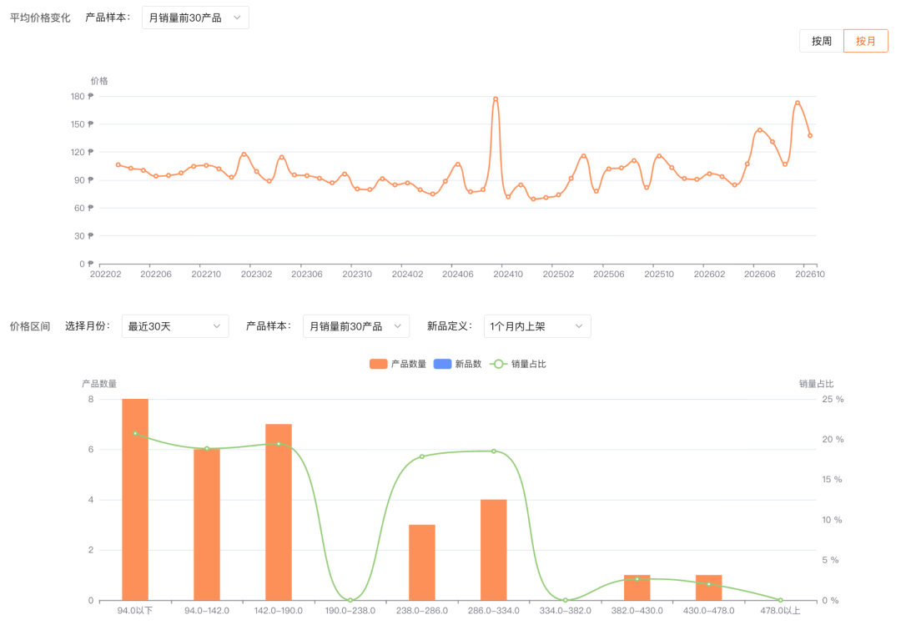Click the 190.0–238.0 axis label
The height and width of the screenshot is (625, 901).
(350, 611)
